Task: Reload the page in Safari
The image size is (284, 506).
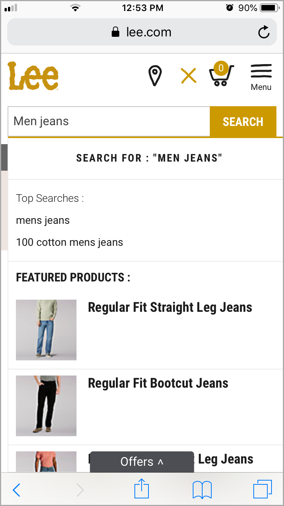Action: [264, 32]
